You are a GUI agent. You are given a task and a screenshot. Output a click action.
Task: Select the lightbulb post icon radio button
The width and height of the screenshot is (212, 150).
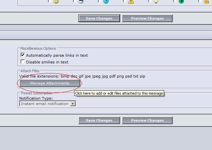150,1
